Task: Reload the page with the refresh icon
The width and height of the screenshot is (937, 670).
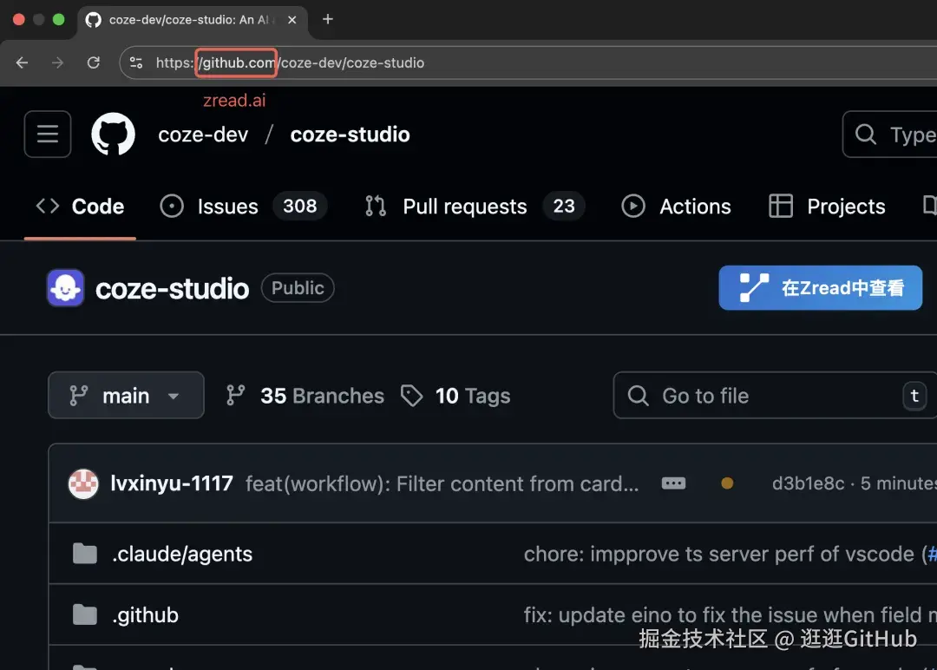Action: click(93, 62)
